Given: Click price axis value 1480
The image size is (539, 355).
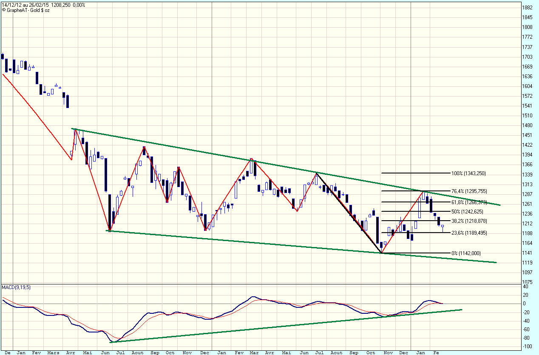Looking at the screenshot, I should pos(528,125).
